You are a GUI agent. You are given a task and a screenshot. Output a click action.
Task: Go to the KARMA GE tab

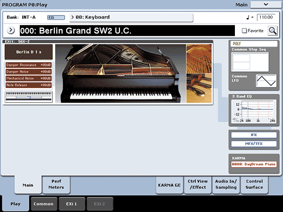(168, 185)
